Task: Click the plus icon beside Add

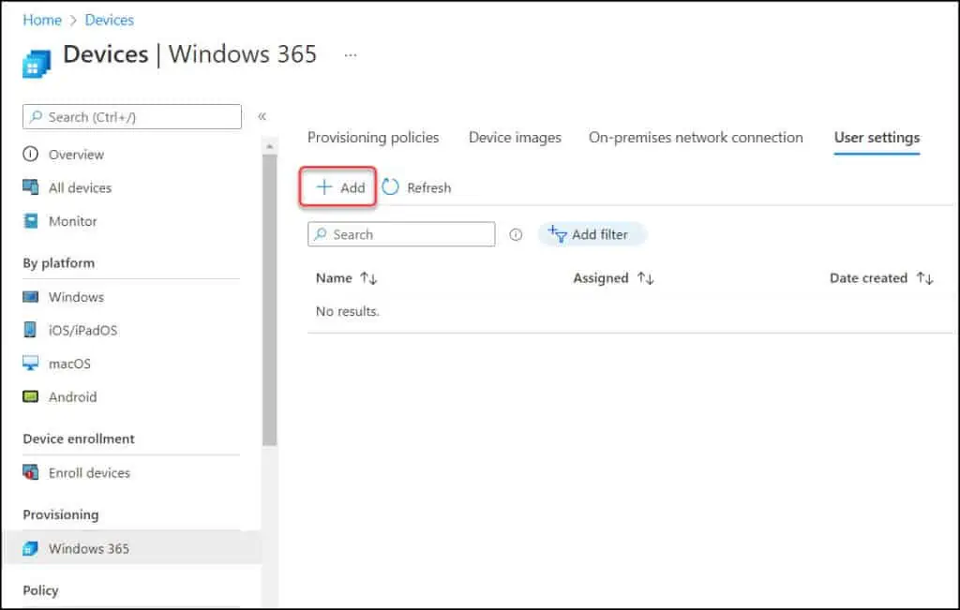Action: click(323, 186)
